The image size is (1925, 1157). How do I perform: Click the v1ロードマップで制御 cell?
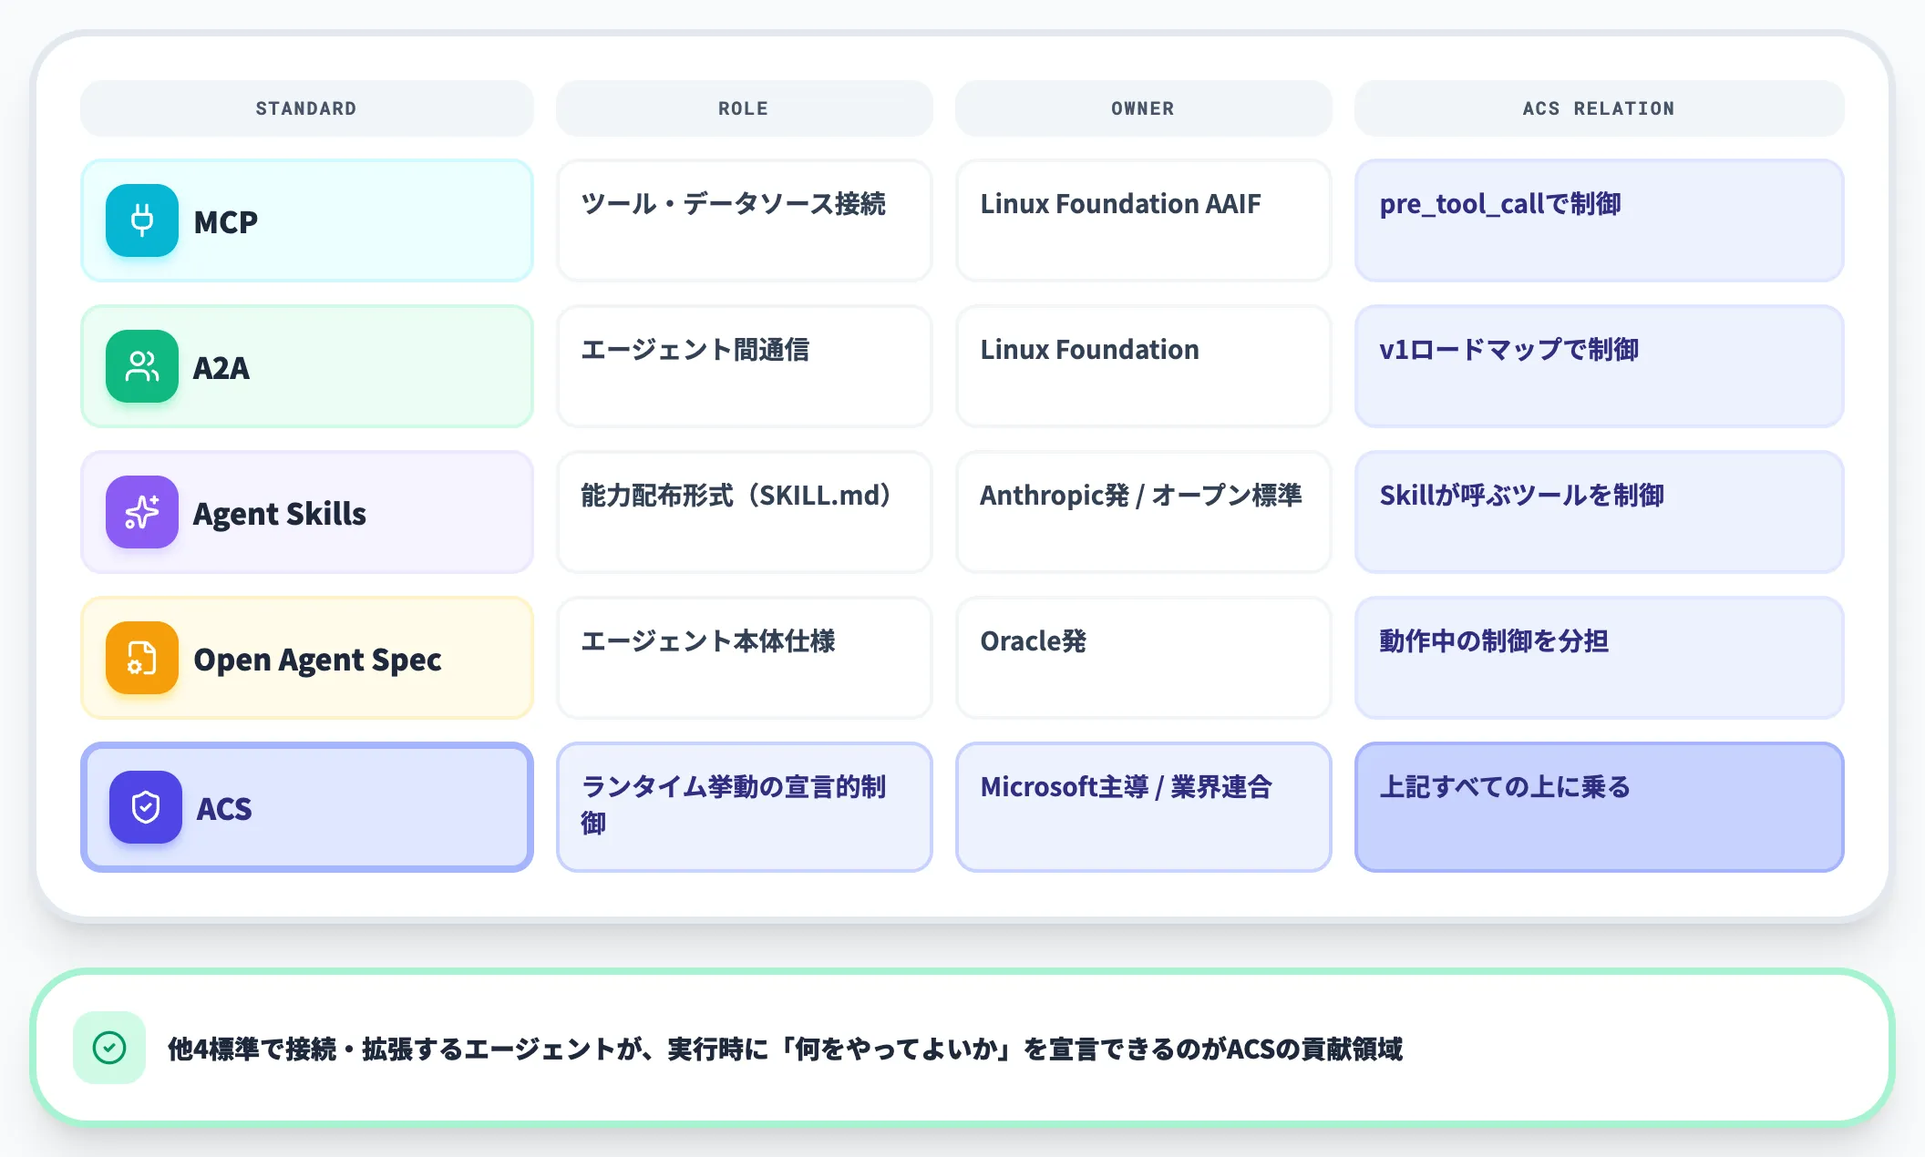coord(1599,366)
